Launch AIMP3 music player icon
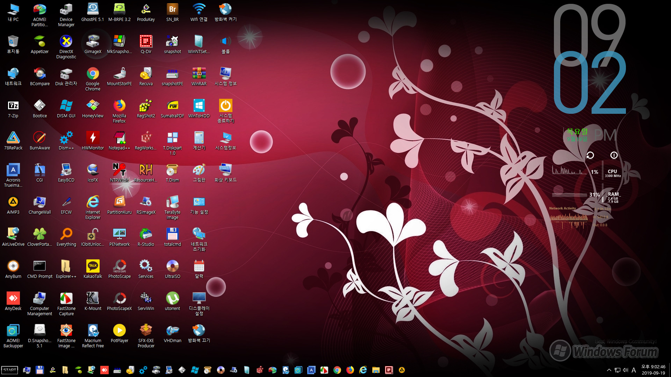 tap(13, 205)
